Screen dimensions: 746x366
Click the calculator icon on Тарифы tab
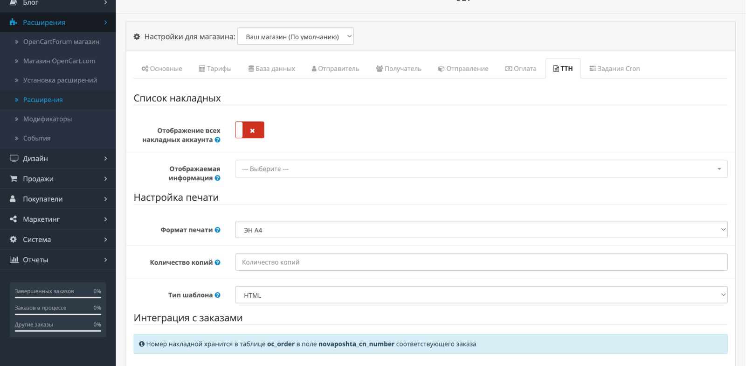[202, 69]
